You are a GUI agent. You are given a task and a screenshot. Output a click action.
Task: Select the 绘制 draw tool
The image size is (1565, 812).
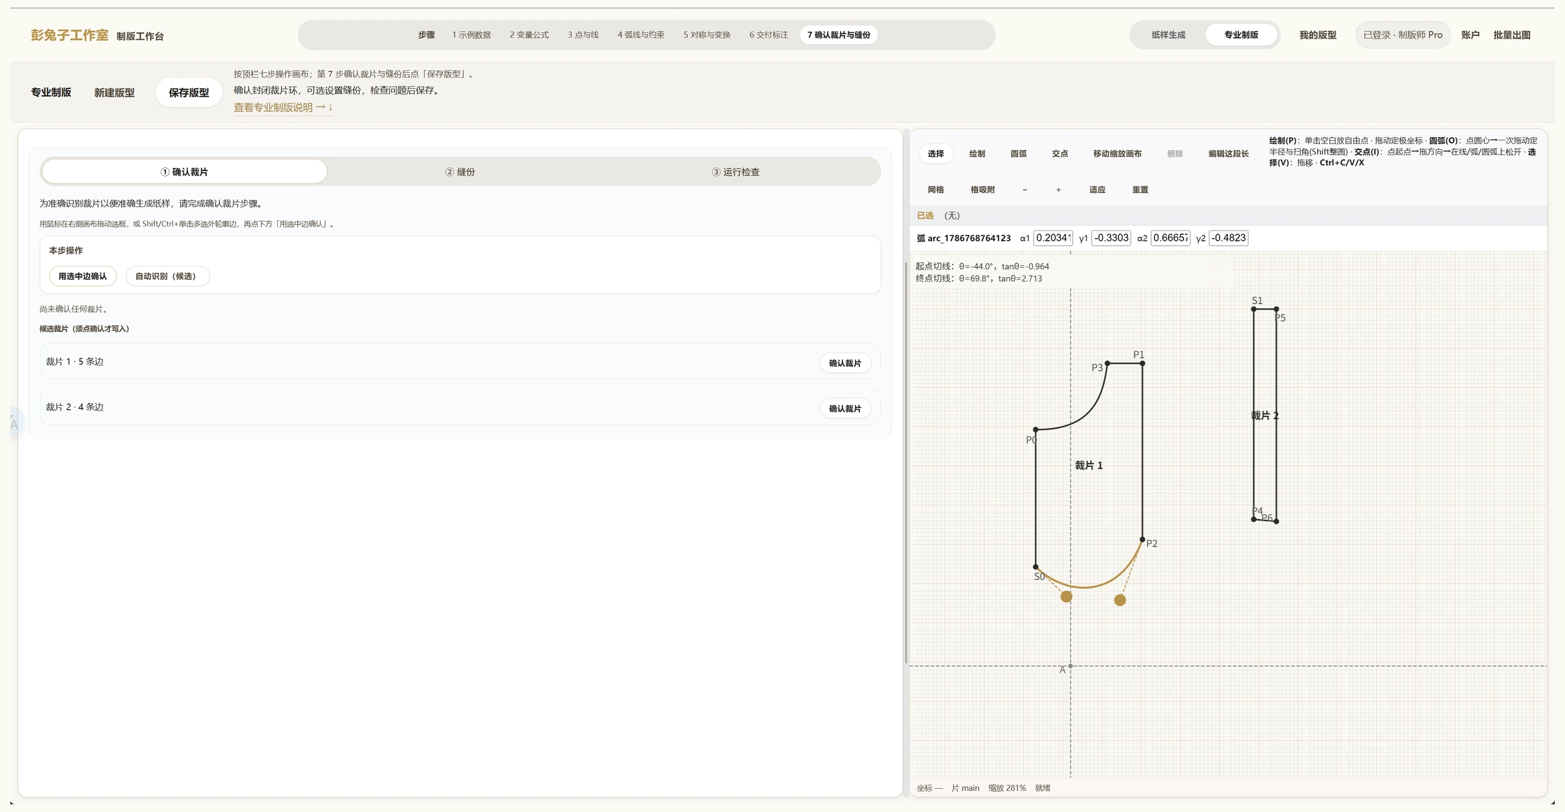pos(977,154)
